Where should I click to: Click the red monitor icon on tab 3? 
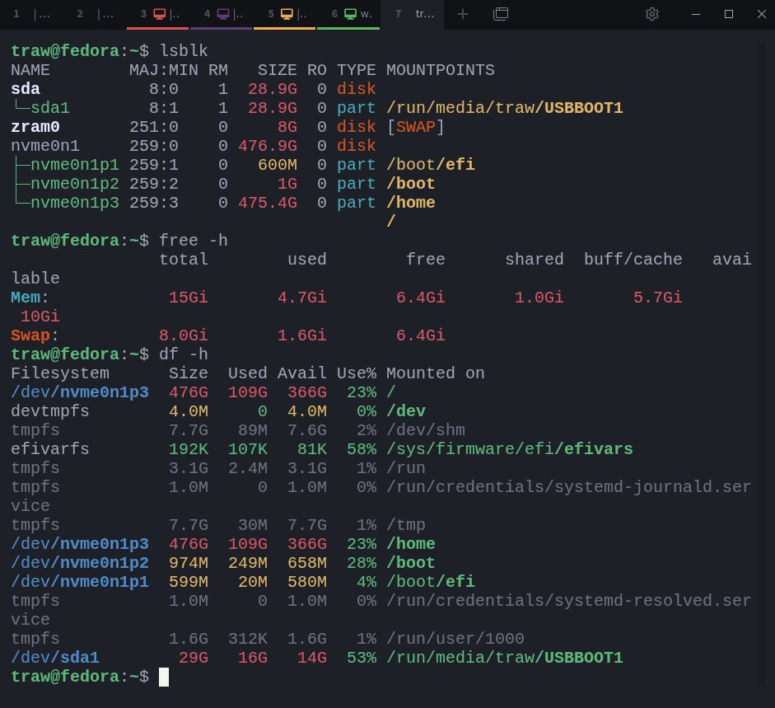(159, 14)
